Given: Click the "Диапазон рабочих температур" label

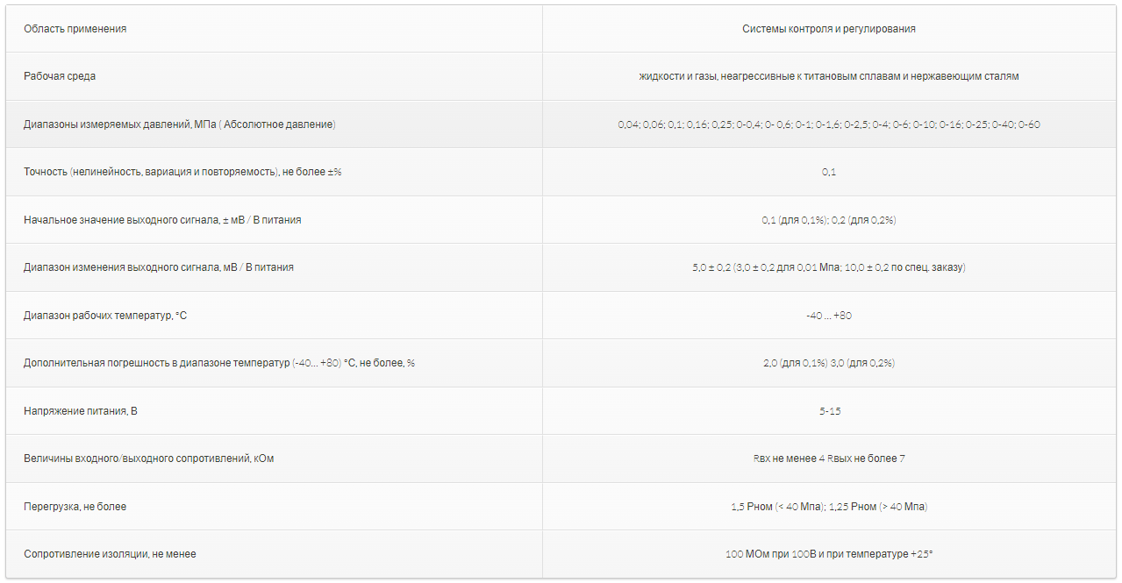Looking at the screenshot, I should coord(104,316).
